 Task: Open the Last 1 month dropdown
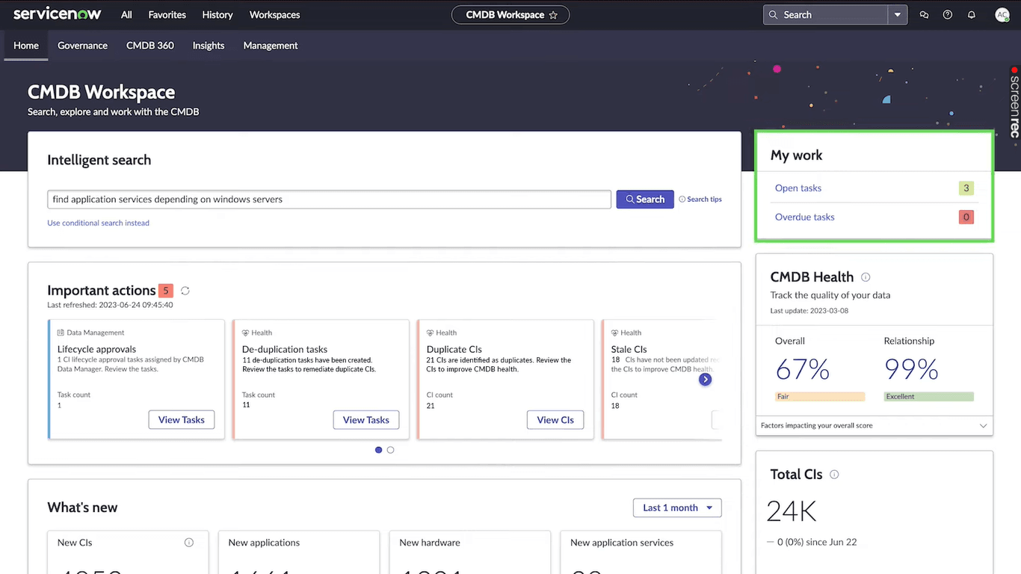(x=676, y=507)
